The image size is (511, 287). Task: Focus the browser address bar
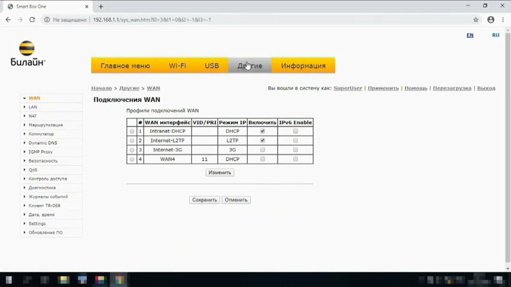(261, 20)
